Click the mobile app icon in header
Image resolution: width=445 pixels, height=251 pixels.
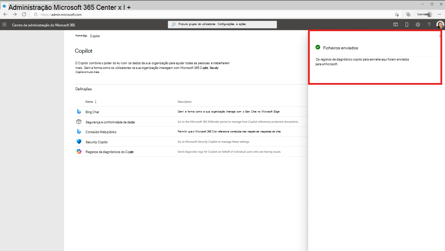(x=407, y=25)
